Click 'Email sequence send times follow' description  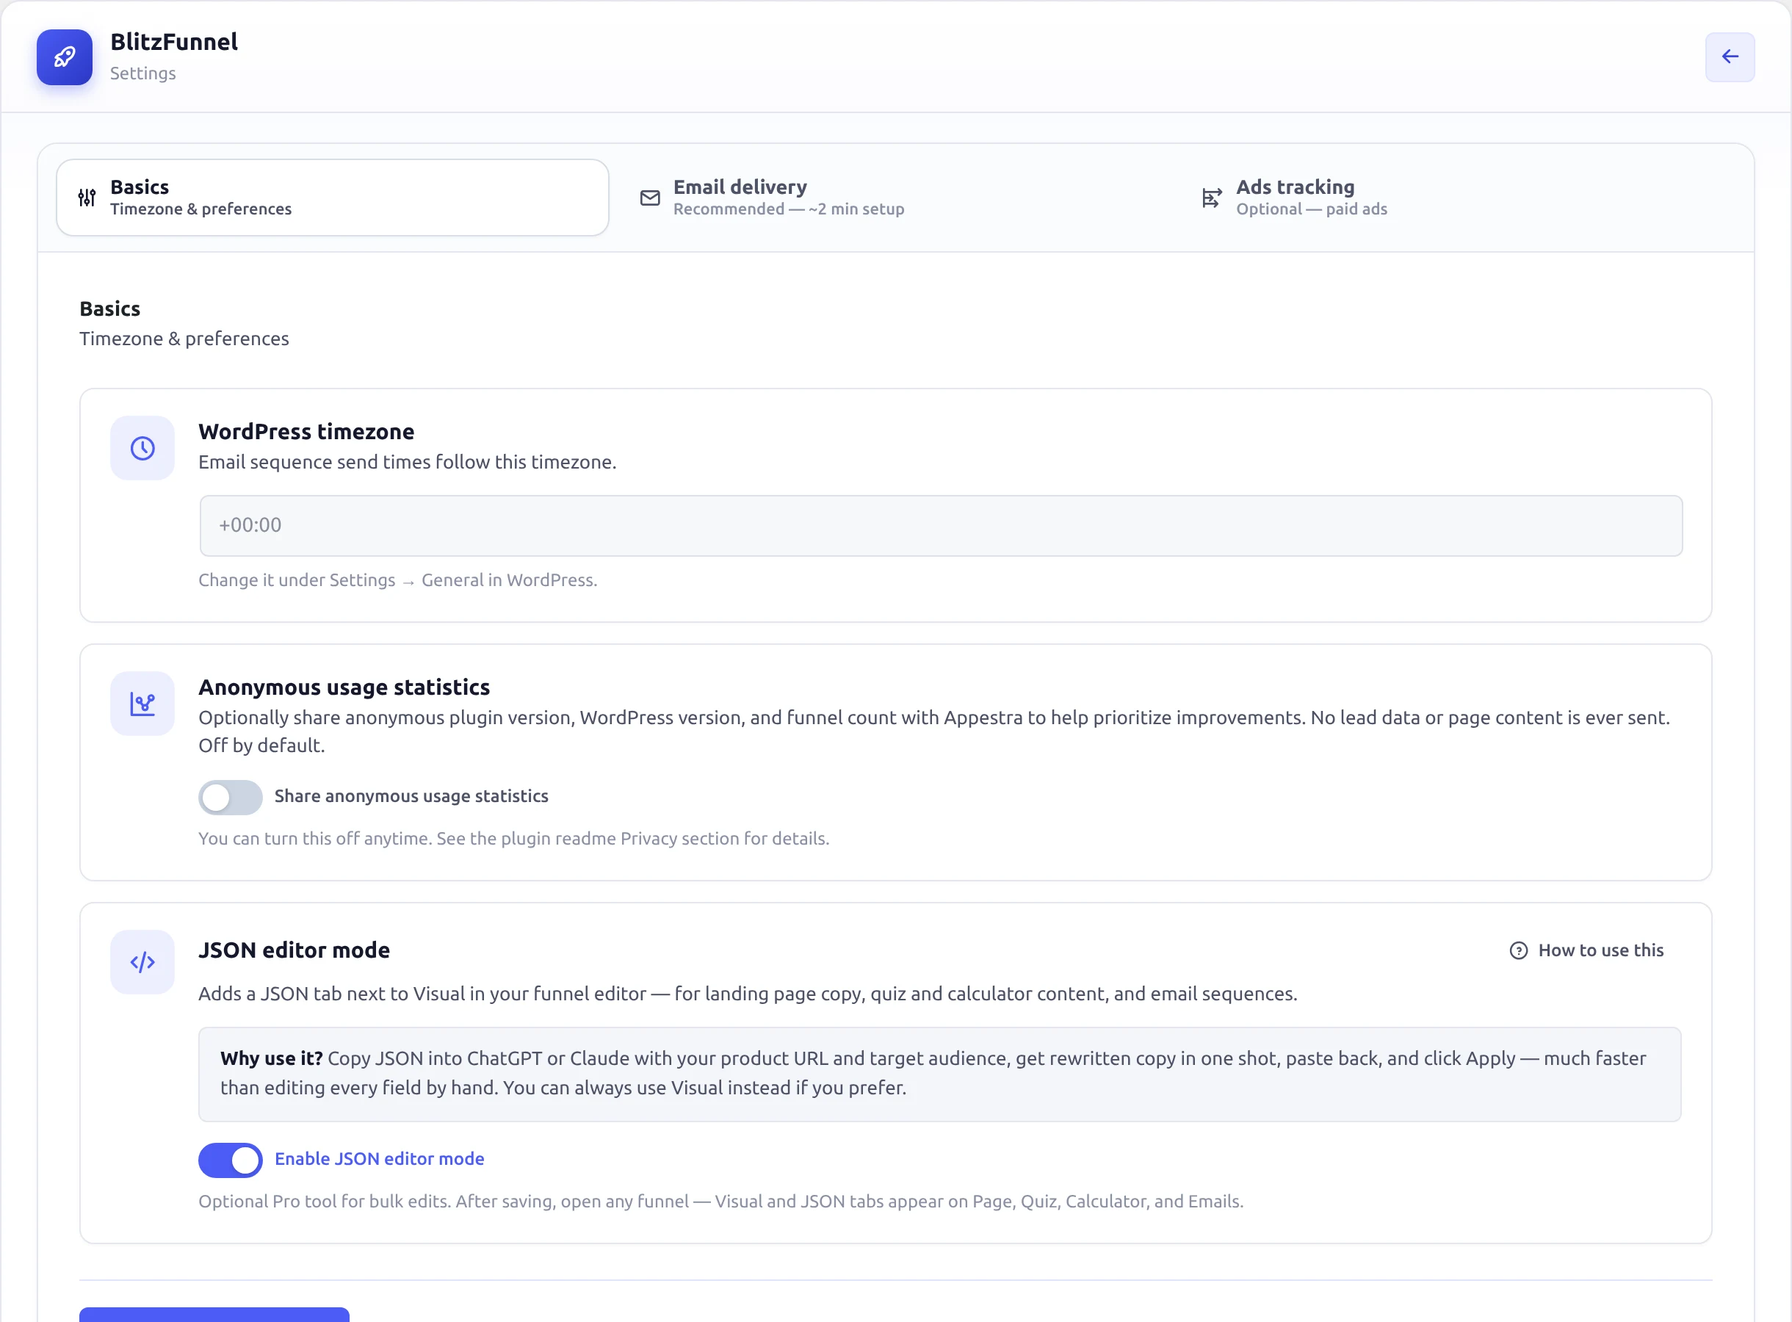(407, 463)
